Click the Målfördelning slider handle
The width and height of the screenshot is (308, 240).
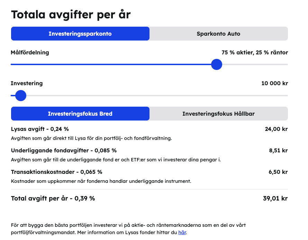coord(217,64)
